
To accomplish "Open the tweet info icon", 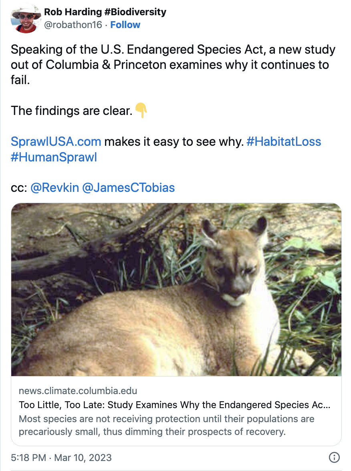I will click(x=334, y=457).
